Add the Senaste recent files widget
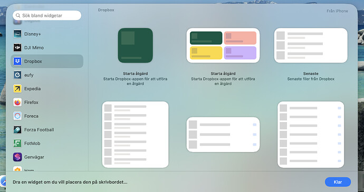This screenshot has width=364, height=192. point(311,45)
